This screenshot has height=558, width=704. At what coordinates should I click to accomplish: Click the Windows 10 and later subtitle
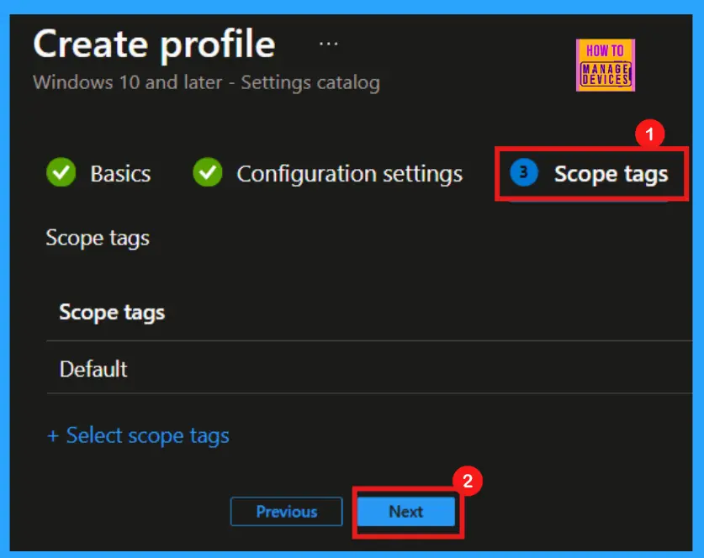207,82
